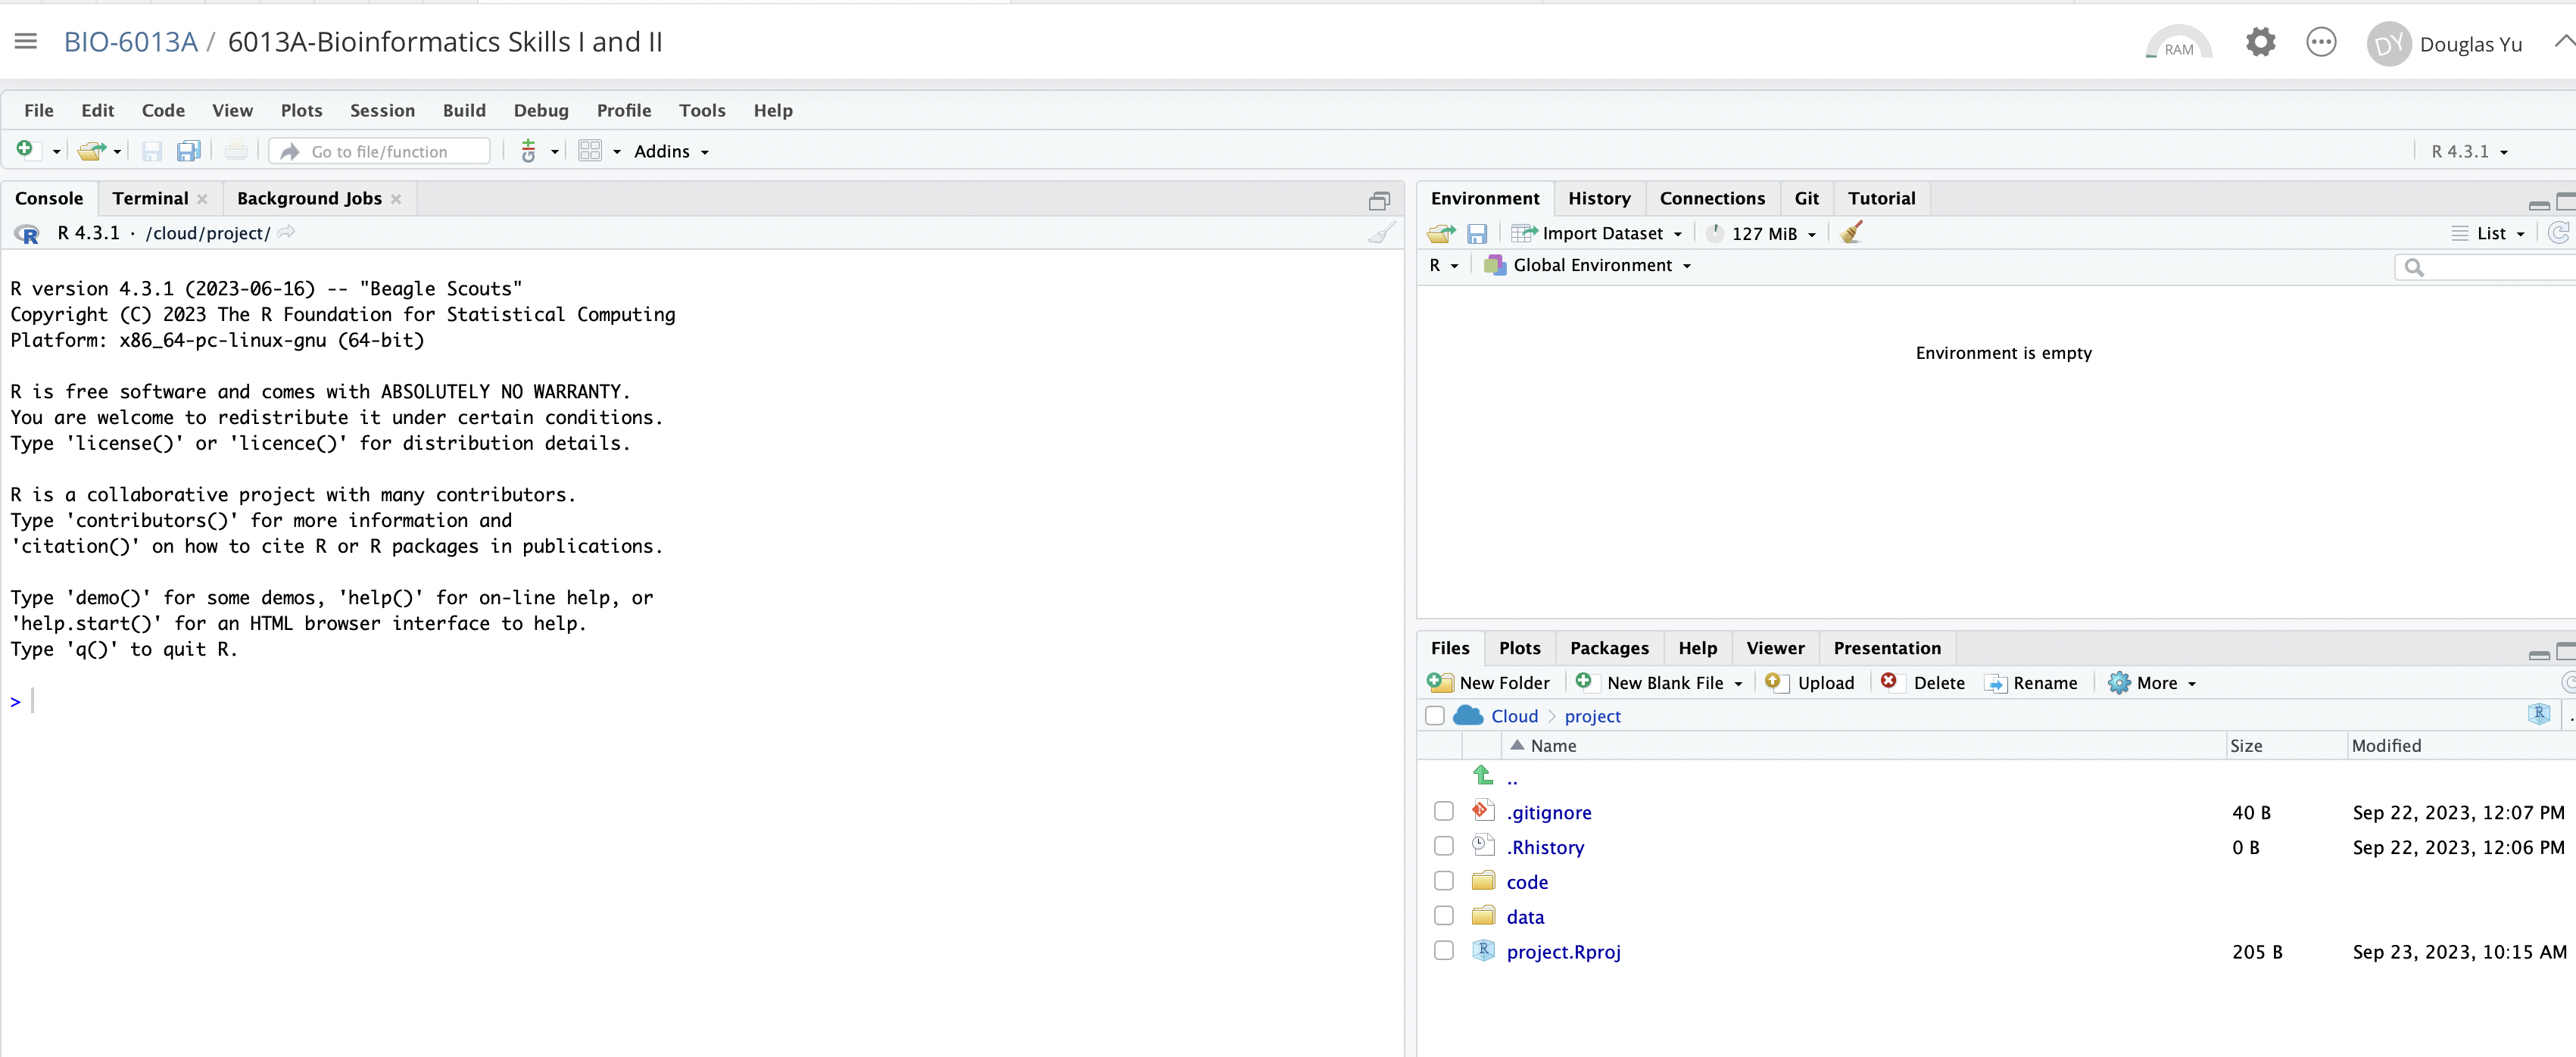Click the Upload button
The width and height of the screenshot is (2576, 1057).
pyautogui.click(x=1809, y=683)
